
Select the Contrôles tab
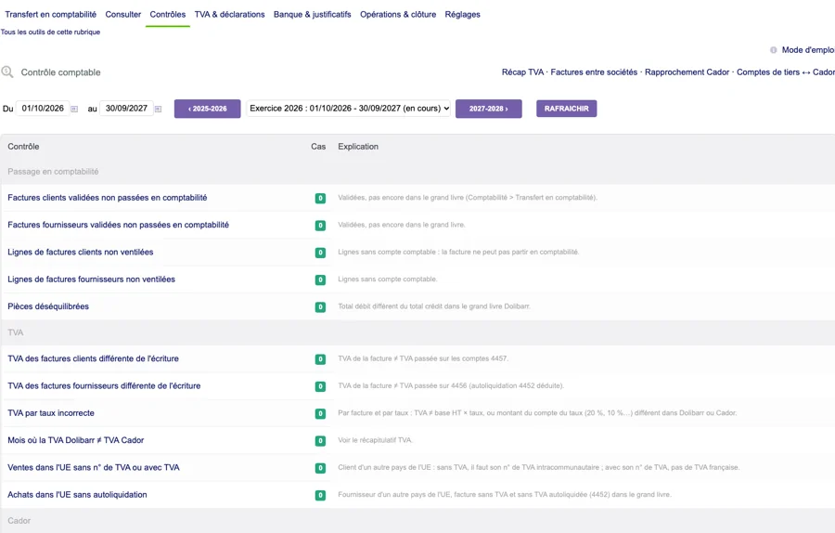click(x=168, y=14)
